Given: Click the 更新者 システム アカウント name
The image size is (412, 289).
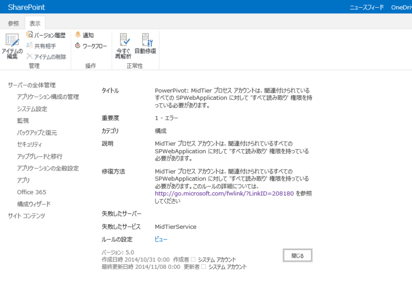Looking at the screenshot, I should click(228, 267).
